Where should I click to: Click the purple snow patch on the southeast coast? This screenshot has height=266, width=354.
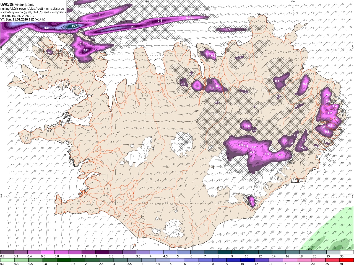point(251,201)
